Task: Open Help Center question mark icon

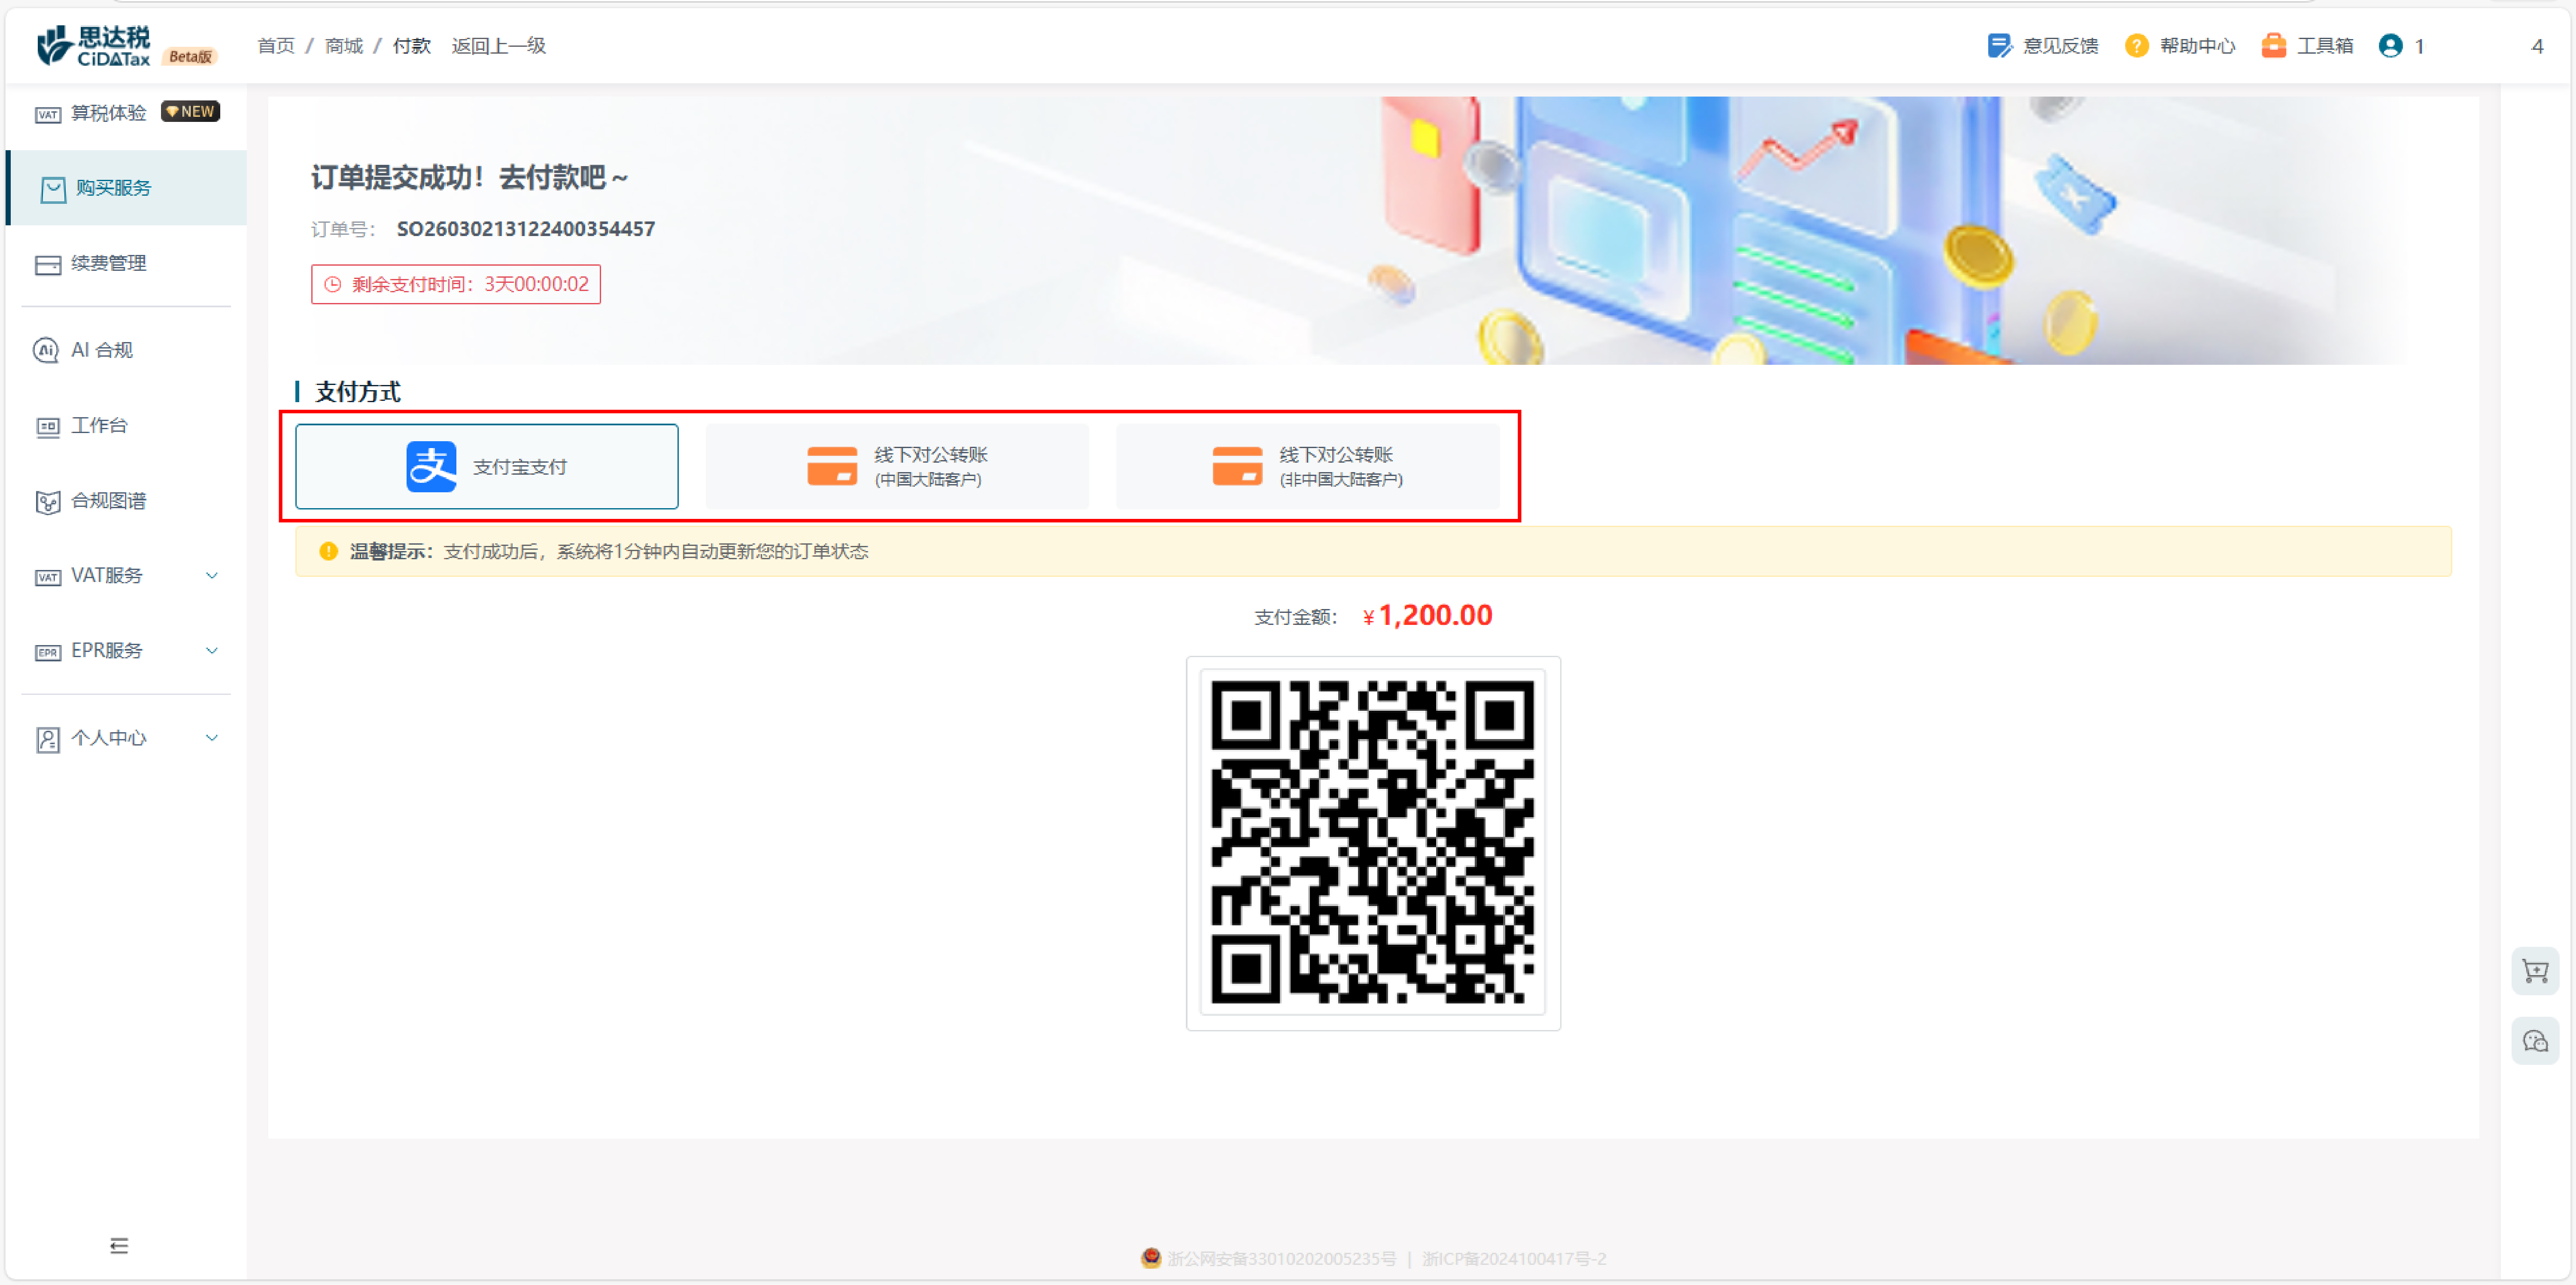Action: 2136,46
